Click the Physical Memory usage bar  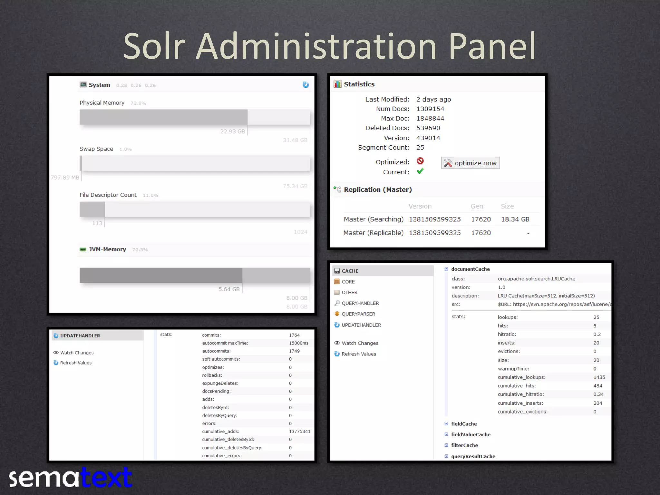(195, 117)
